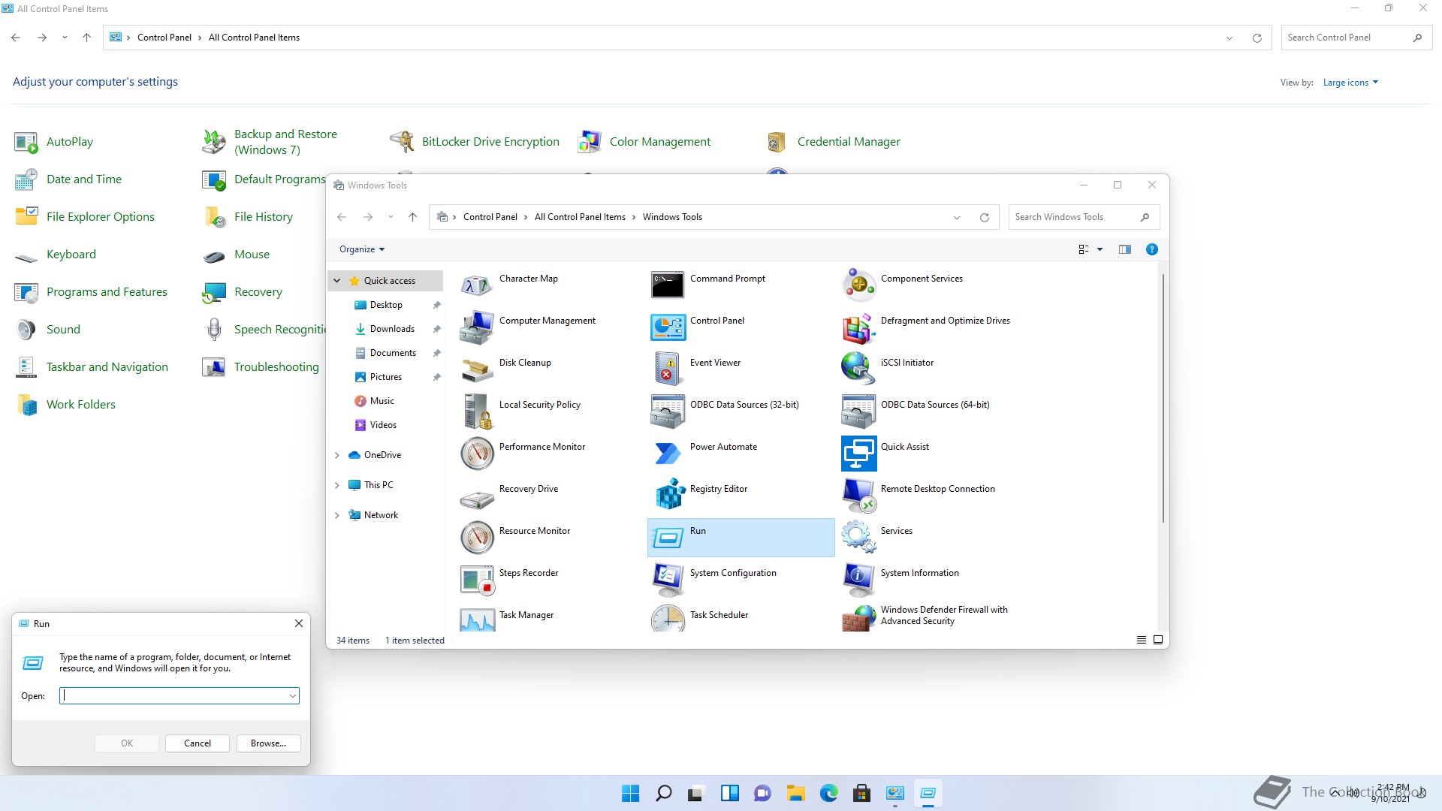
Task: Open Computer Management icon
Action: pos(477,327)
